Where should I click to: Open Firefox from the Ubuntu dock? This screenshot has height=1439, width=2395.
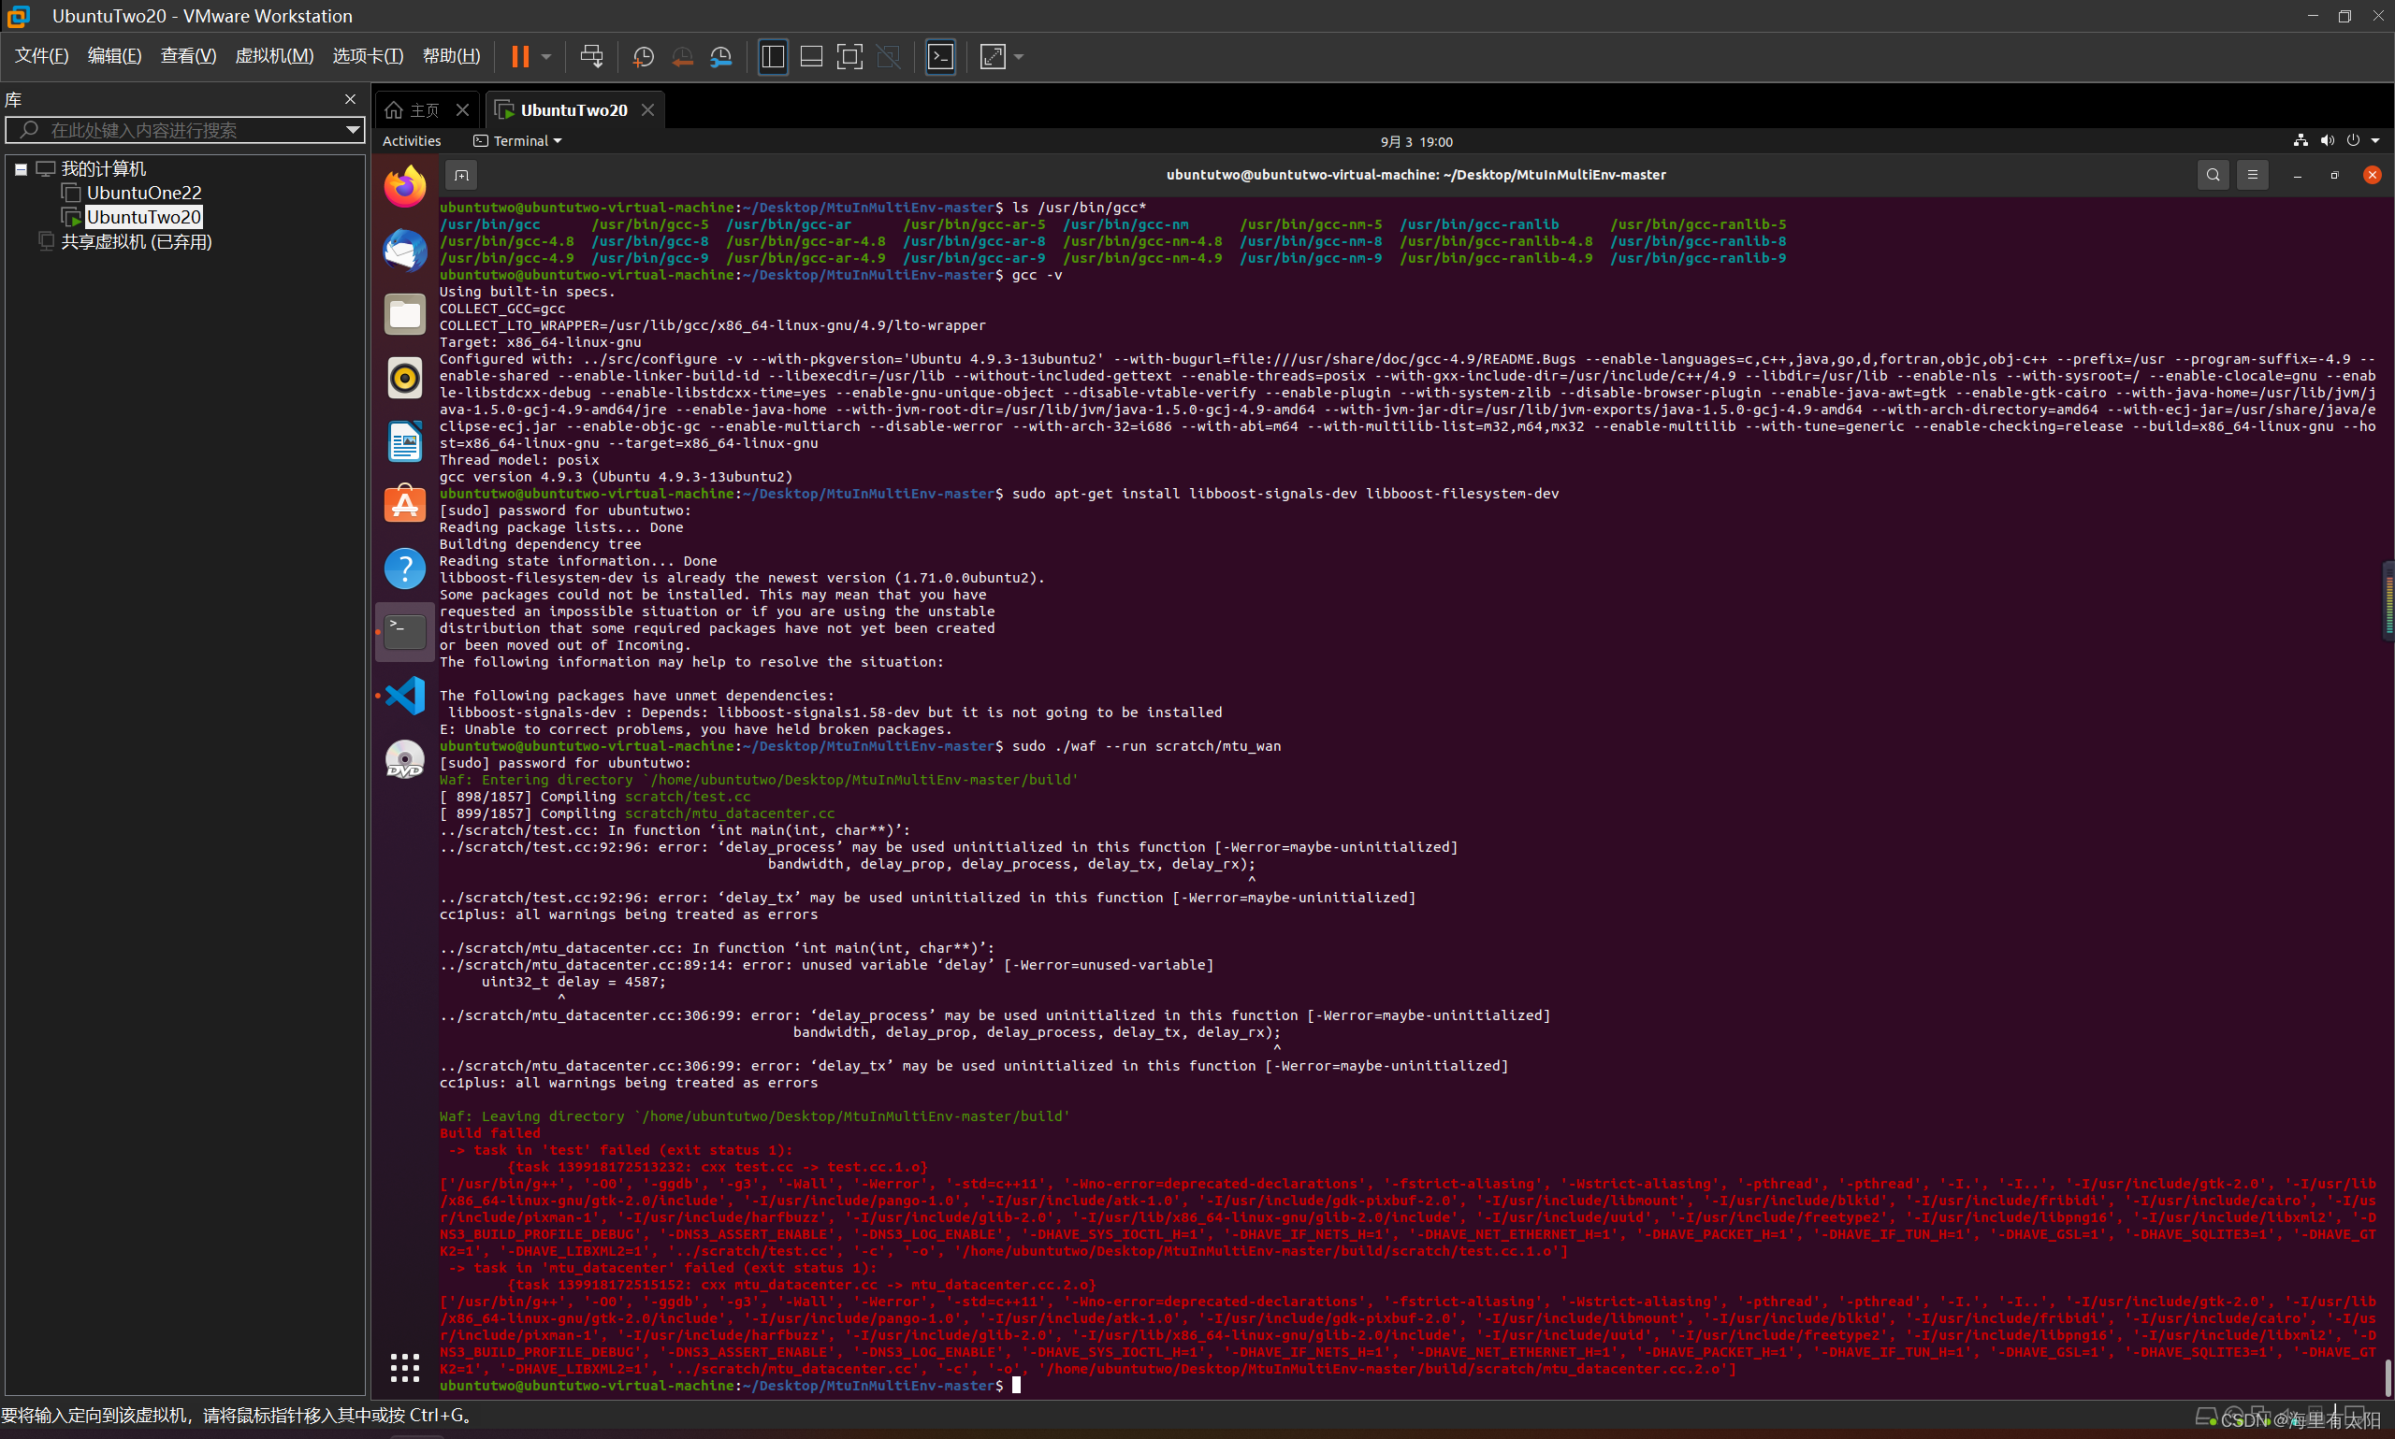[x=404, y=185]
